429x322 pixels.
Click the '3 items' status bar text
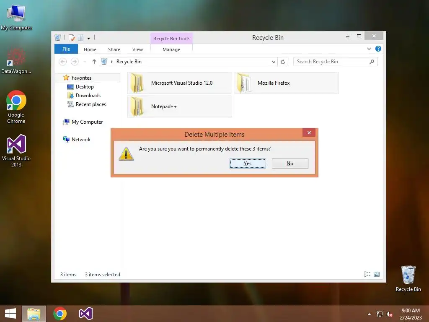tap(68, 274)
